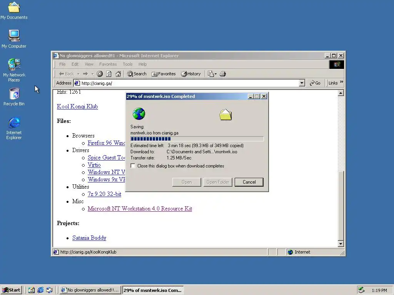Click the Windows logo throbber in IE

336,65
